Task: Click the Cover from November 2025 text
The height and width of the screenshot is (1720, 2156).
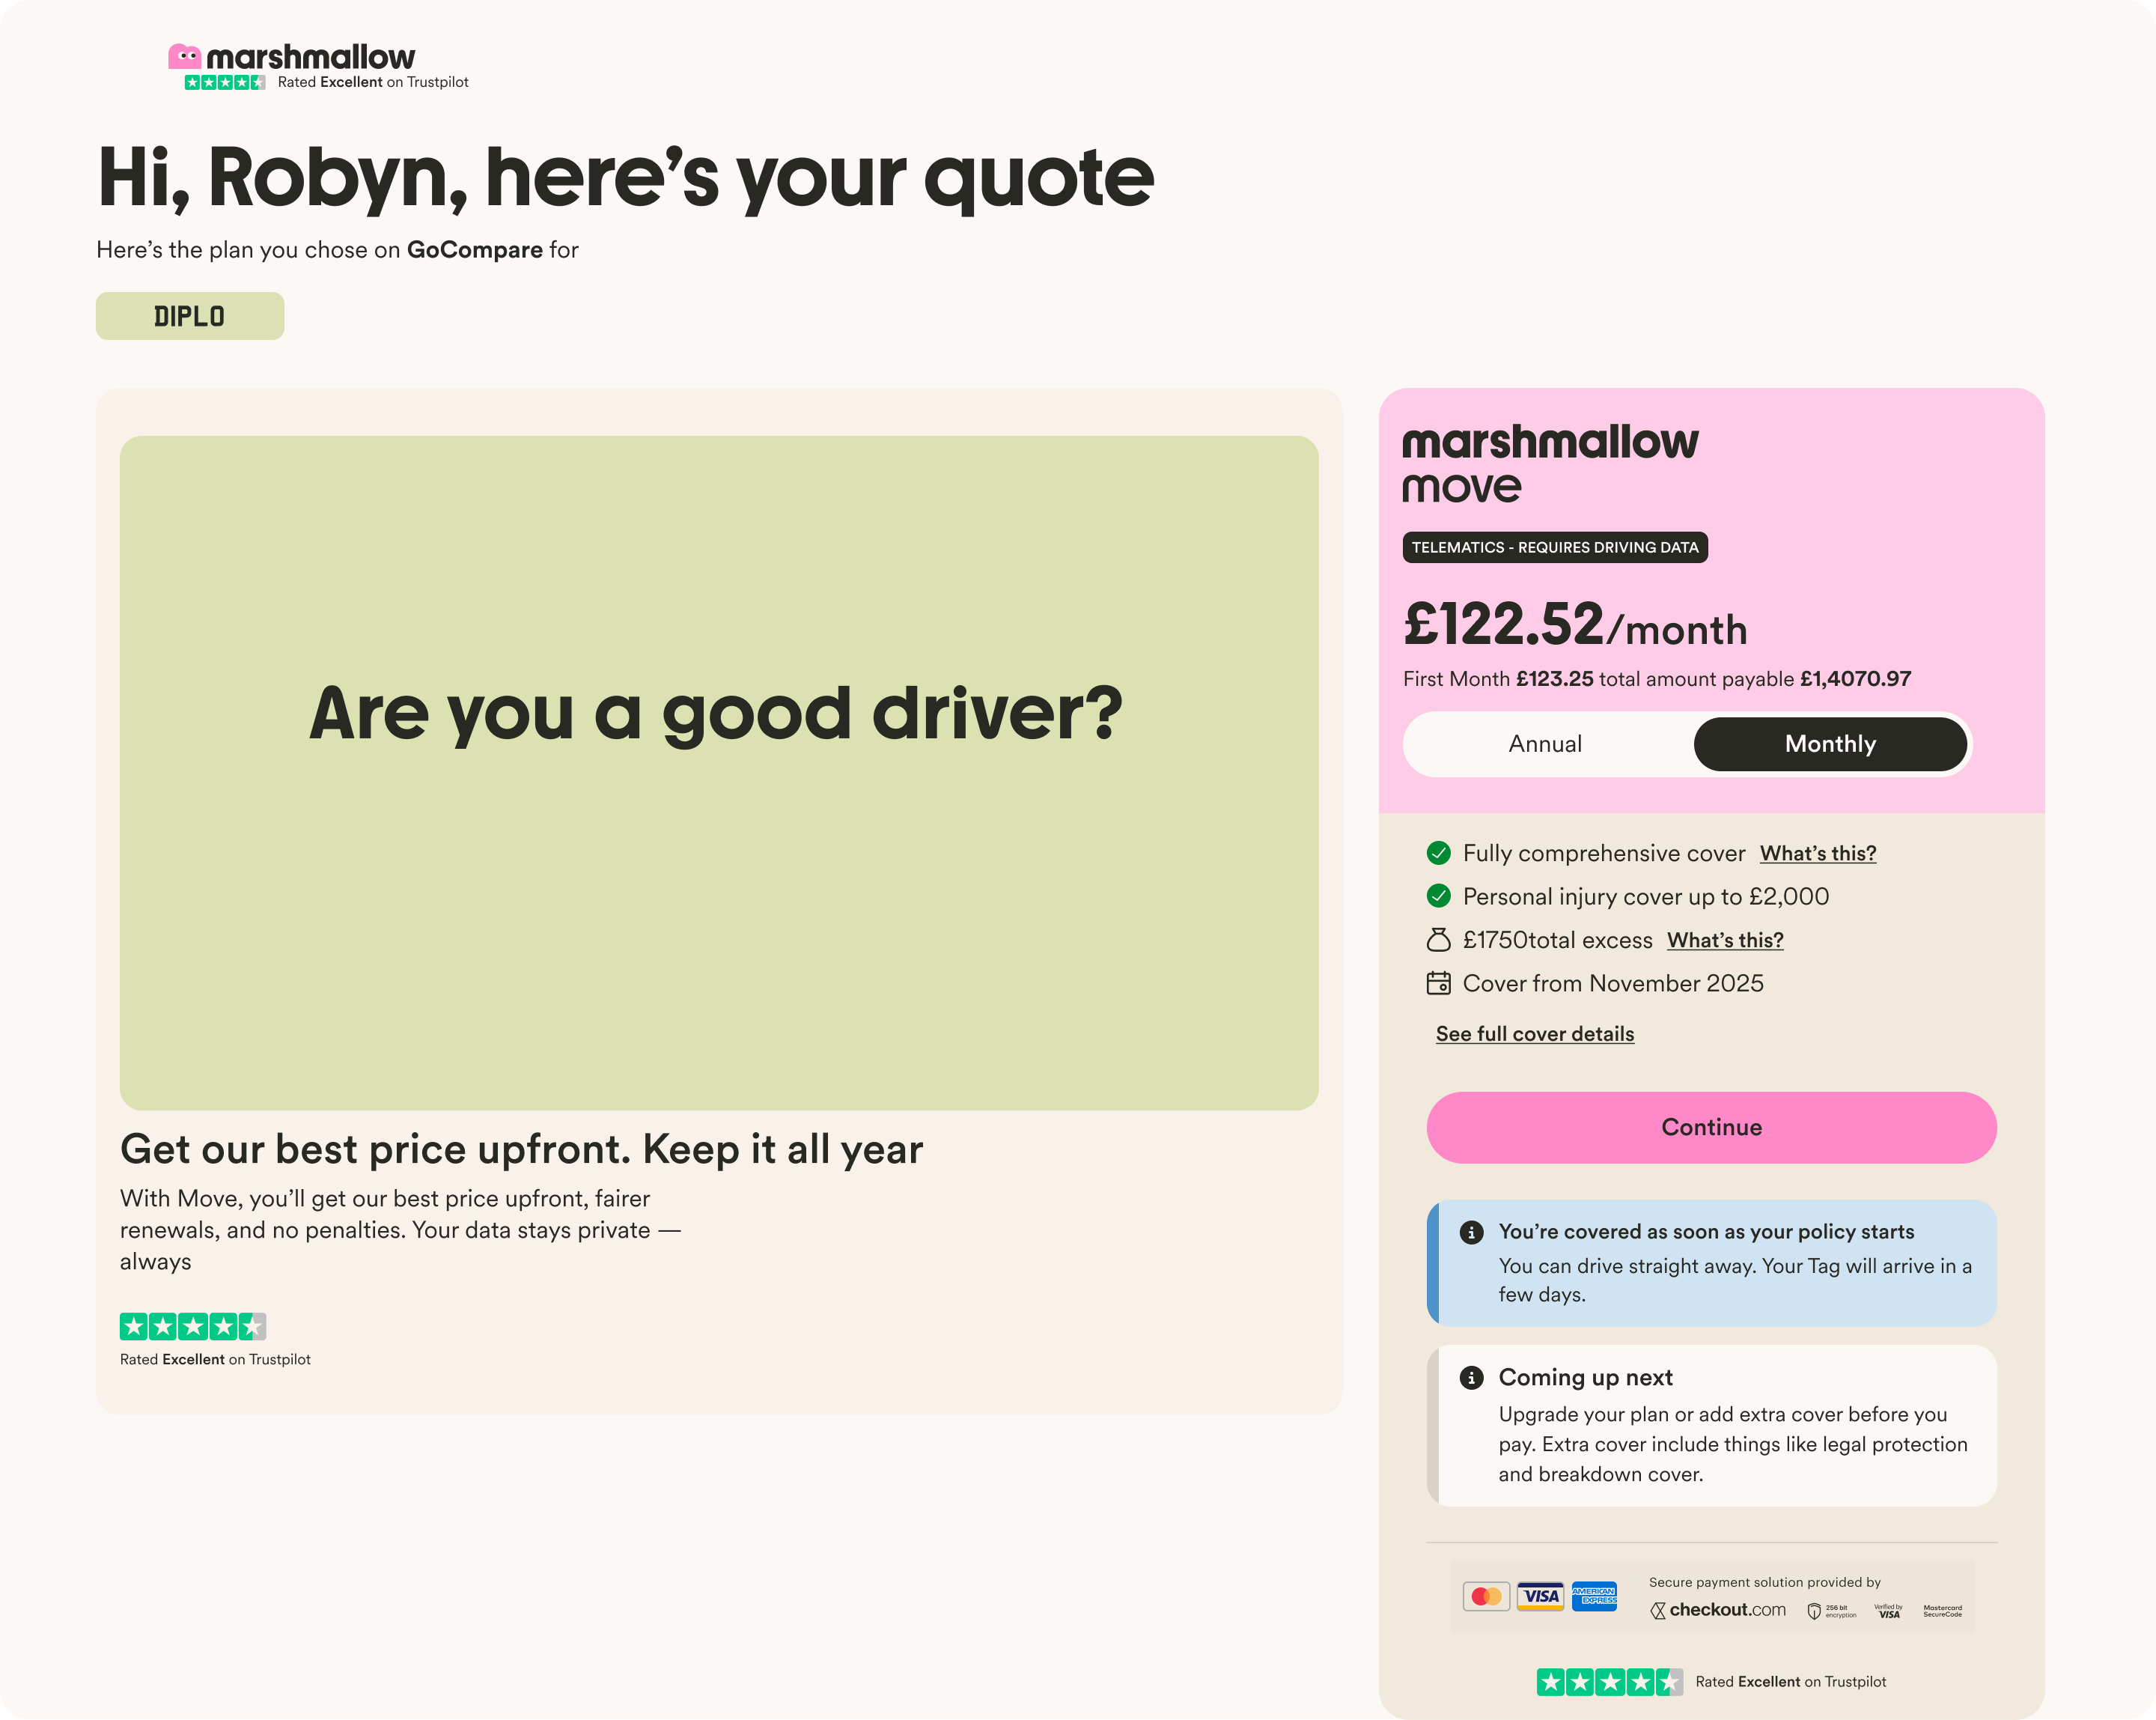Action: tap(1613, 983)
